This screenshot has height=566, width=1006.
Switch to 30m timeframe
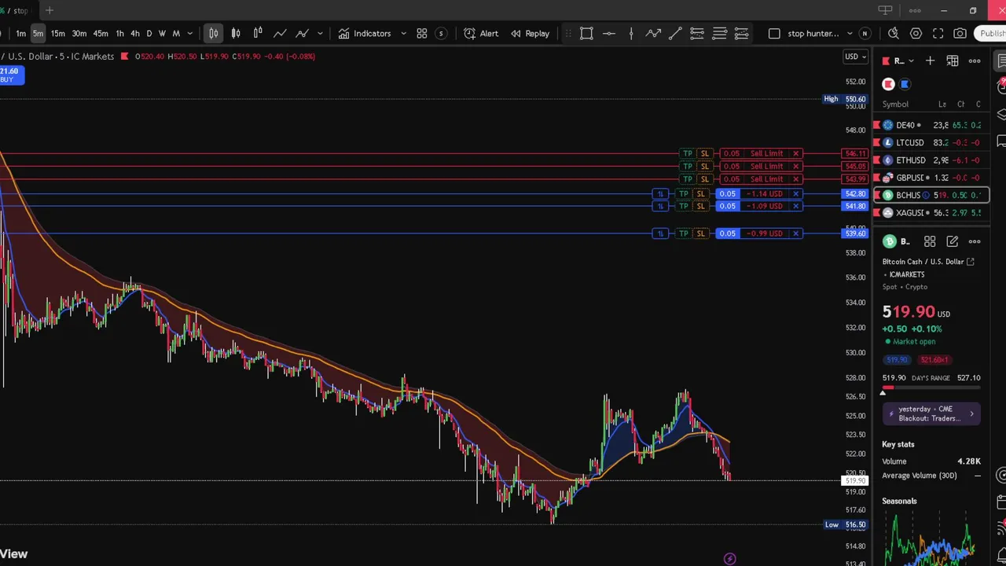click(79, 33)
